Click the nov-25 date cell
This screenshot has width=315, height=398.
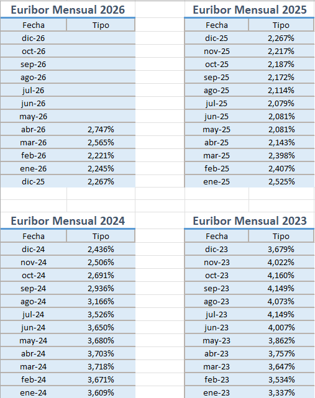(217, 52)
